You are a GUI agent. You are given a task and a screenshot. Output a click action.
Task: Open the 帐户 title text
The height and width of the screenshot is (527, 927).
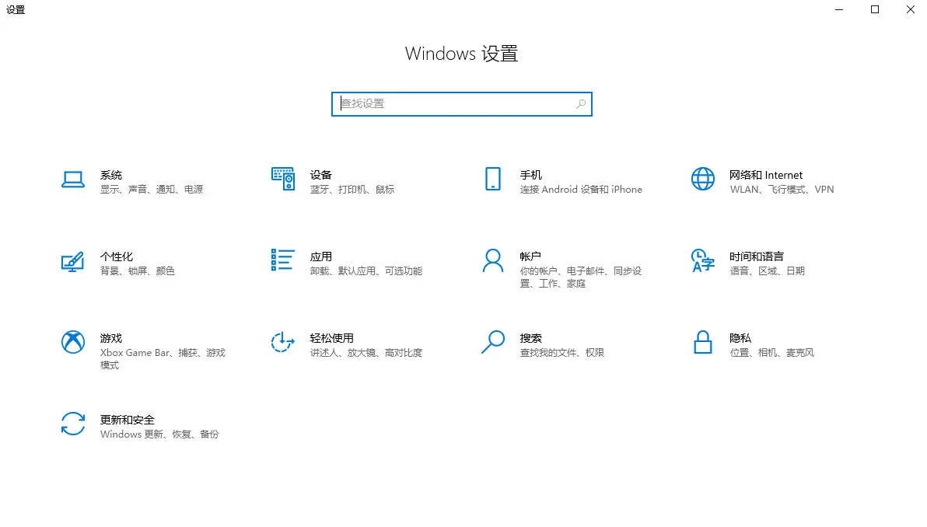pyautogui.click(x=530, y=257)
